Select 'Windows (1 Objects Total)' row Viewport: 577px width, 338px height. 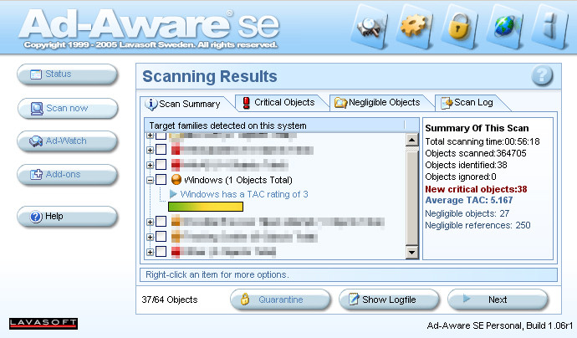pos(238,180)
